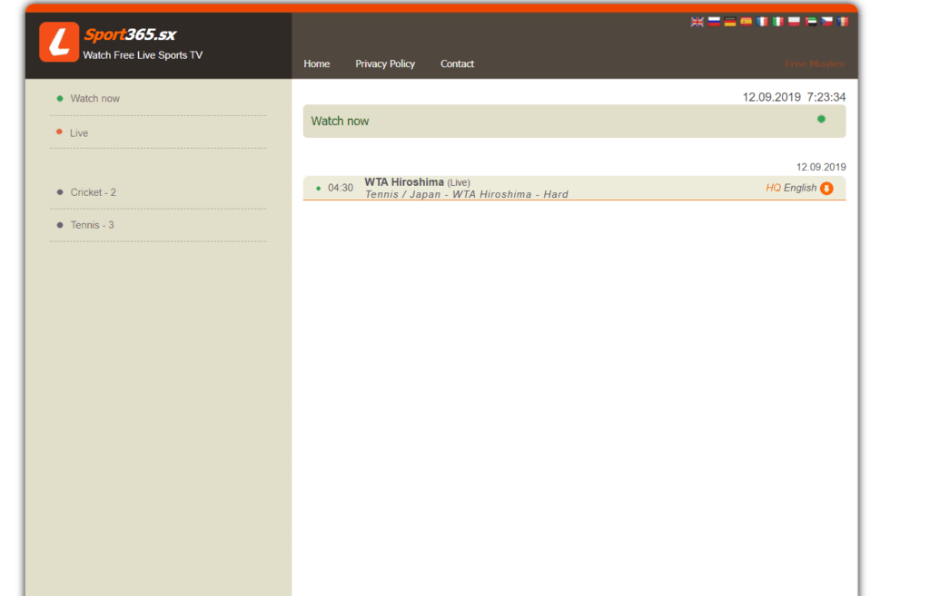Expand stream links with orange arrow icon
930x596 pixels.
(826, 188)
